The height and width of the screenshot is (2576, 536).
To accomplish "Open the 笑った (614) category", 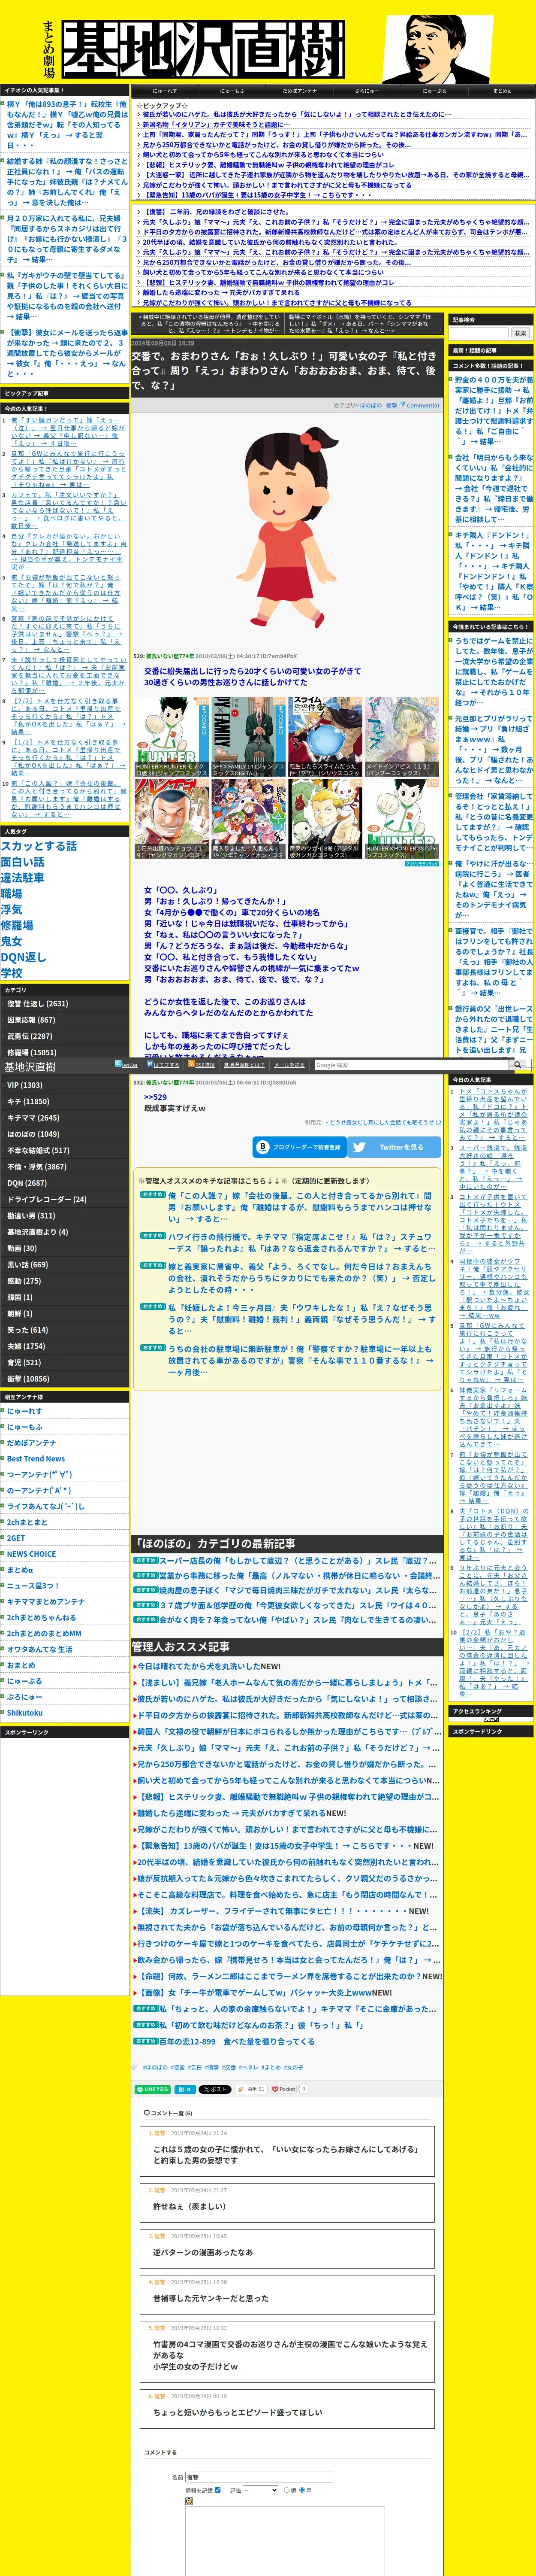I will click(x=27, y=1330).
